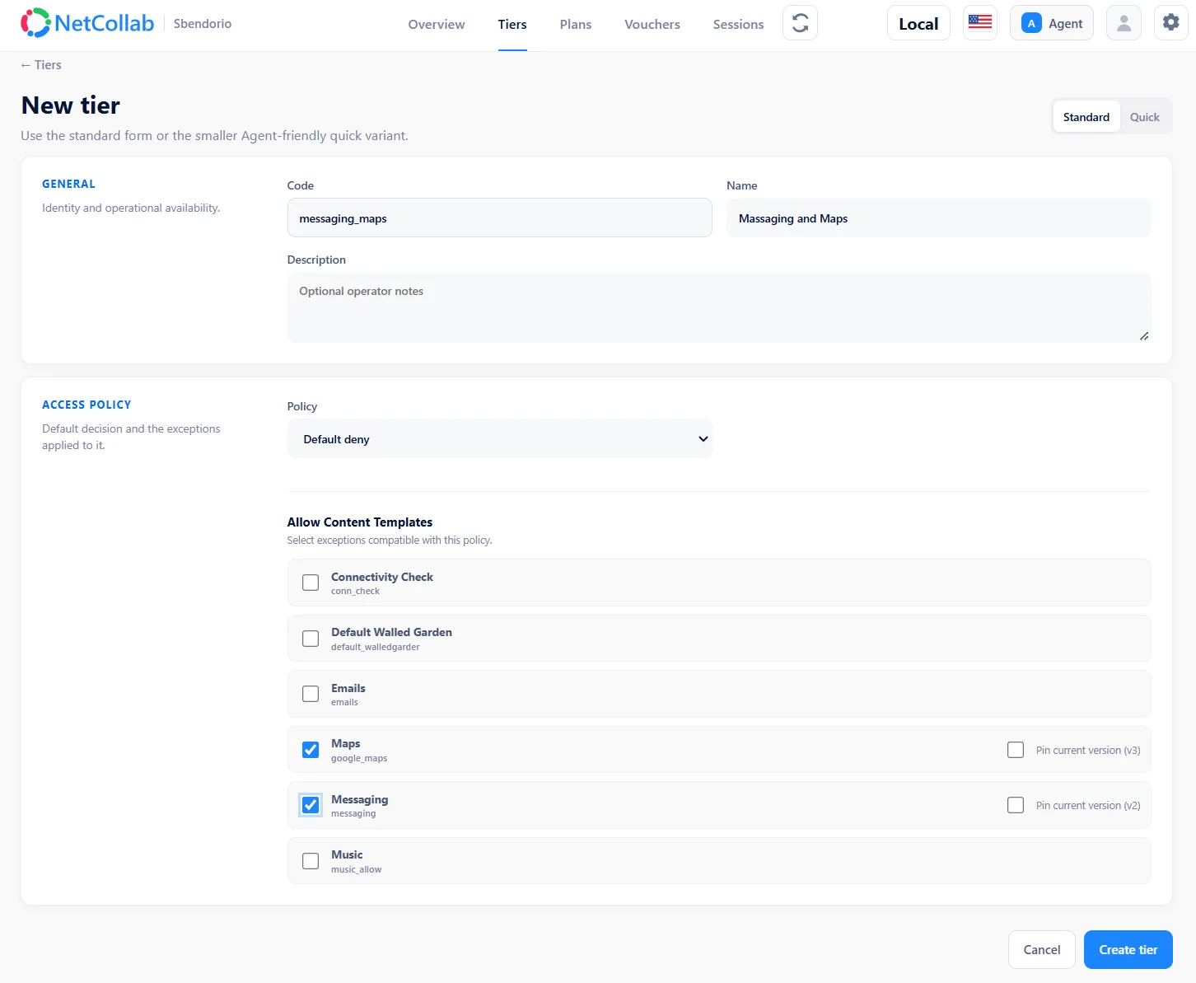Click the NetCollab logo
This screenshot has height=983, width=1196.
[87, 23]
